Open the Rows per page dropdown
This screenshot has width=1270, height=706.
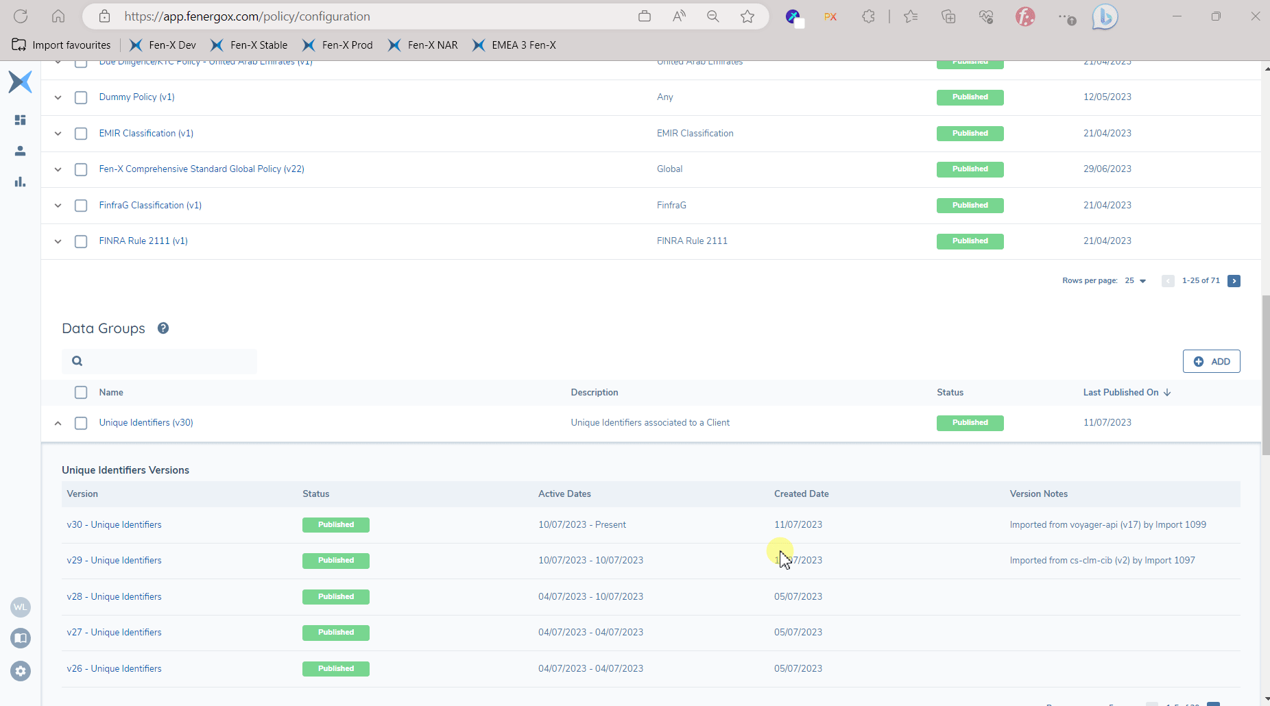(x=1136, y=281)
